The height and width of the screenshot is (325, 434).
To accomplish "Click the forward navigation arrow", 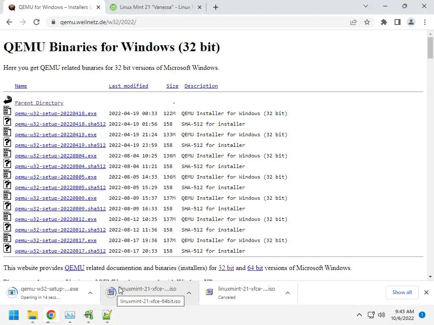I will click(x=23, y=22).
